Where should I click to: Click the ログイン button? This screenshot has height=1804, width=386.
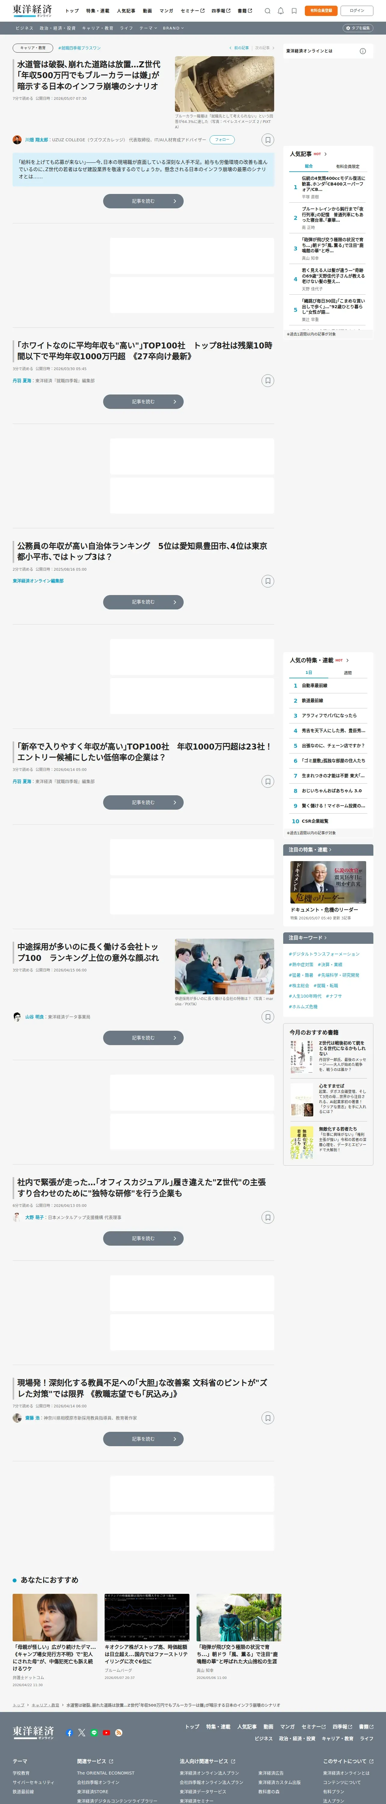tap(357, 11)
